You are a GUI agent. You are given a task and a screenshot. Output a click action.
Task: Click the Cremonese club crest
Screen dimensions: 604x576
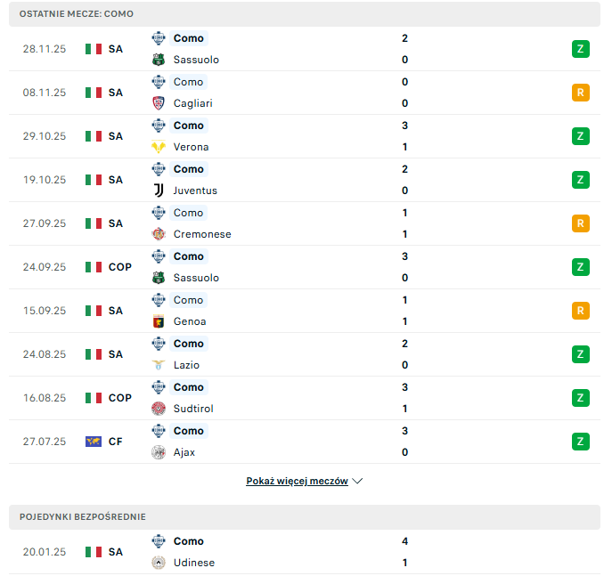(159, 234)
